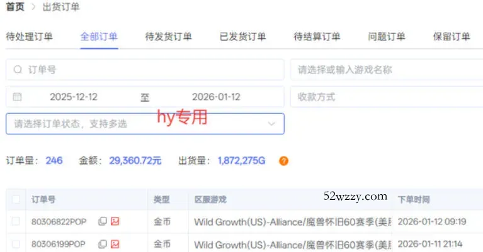Image resolution: width=483 pixels, height=252 pixels.
Task: Click amount value 29,360.72元
Action: tap(135, 160)
